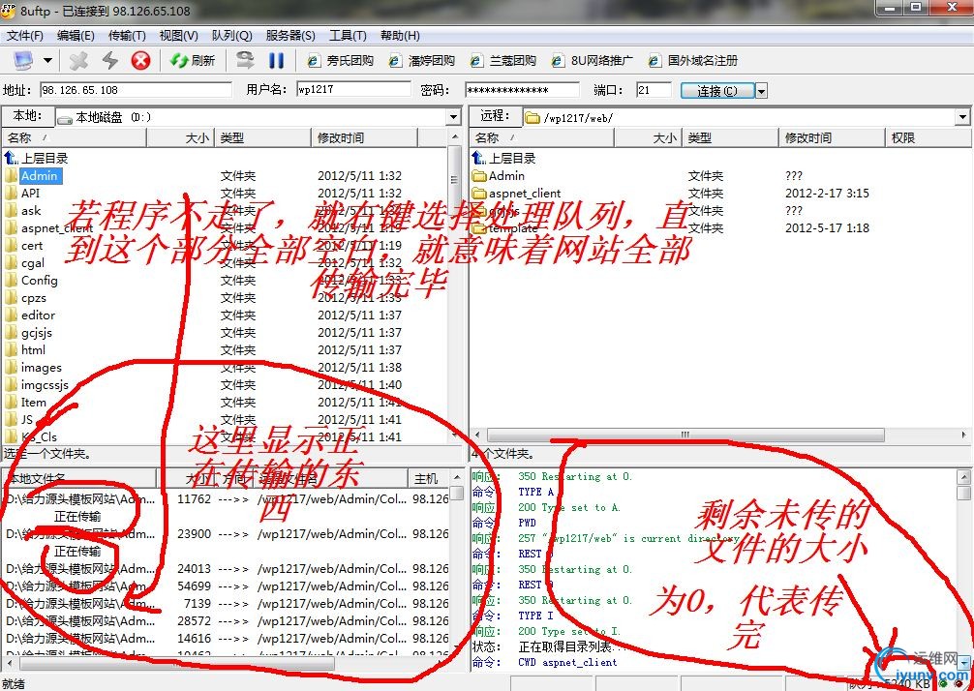
Task: Click the process queue transfer icon
Action: click(245, 60)
